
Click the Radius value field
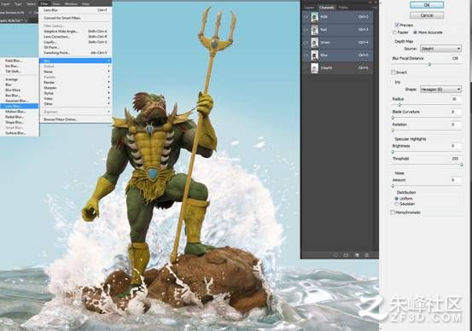pyautogui.click(x=455, y=99)
